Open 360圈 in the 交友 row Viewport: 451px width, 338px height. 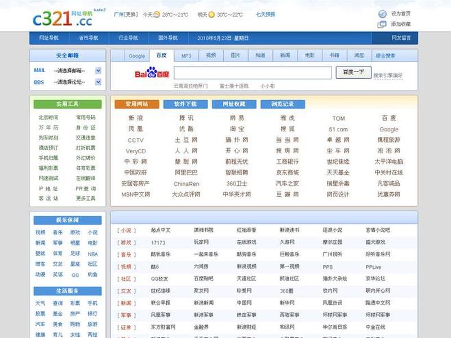tap(286, 291)
